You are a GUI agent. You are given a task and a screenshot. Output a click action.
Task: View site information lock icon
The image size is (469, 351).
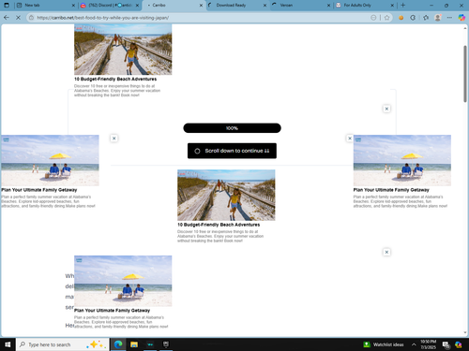coord(31,18)
